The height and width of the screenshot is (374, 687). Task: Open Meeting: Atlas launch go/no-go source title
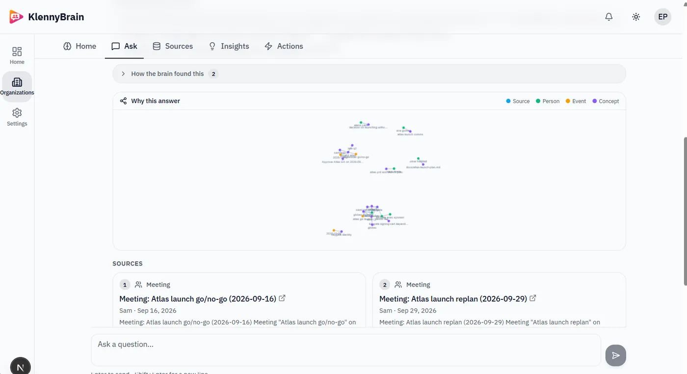pos(198,298)
